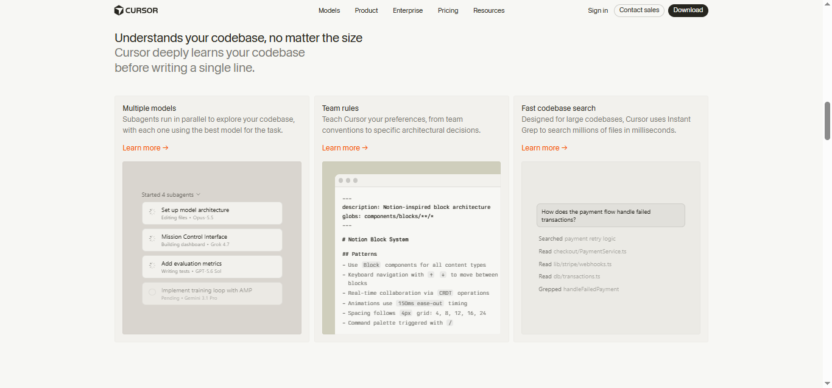
Task: Click Grepped handleFailedPayment
Action: click(579, 289)
